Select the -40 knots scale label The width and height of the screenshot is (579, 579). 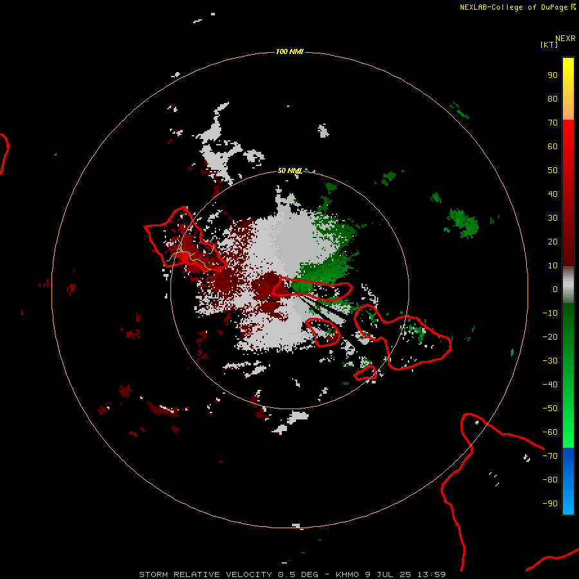pos(550,385)
